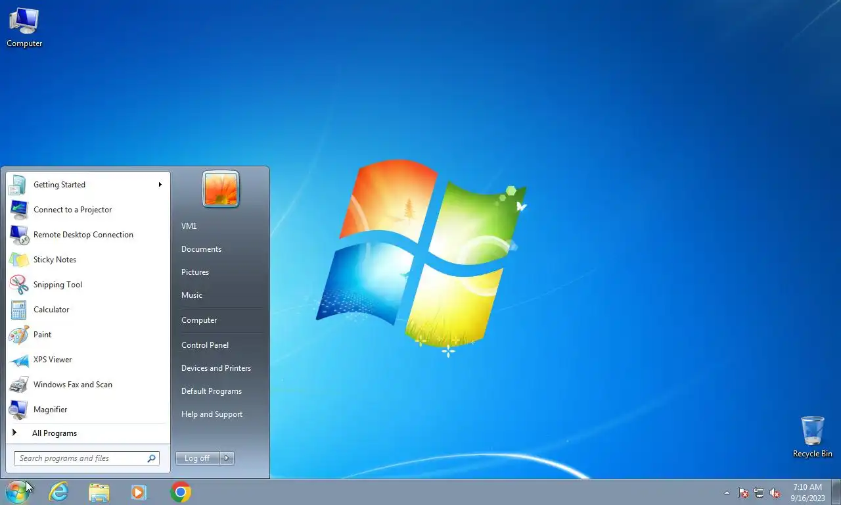Open Windows Explorer from the taskbar
The height and width of the screenshot is (505, 841).
[x=99, y=492]
